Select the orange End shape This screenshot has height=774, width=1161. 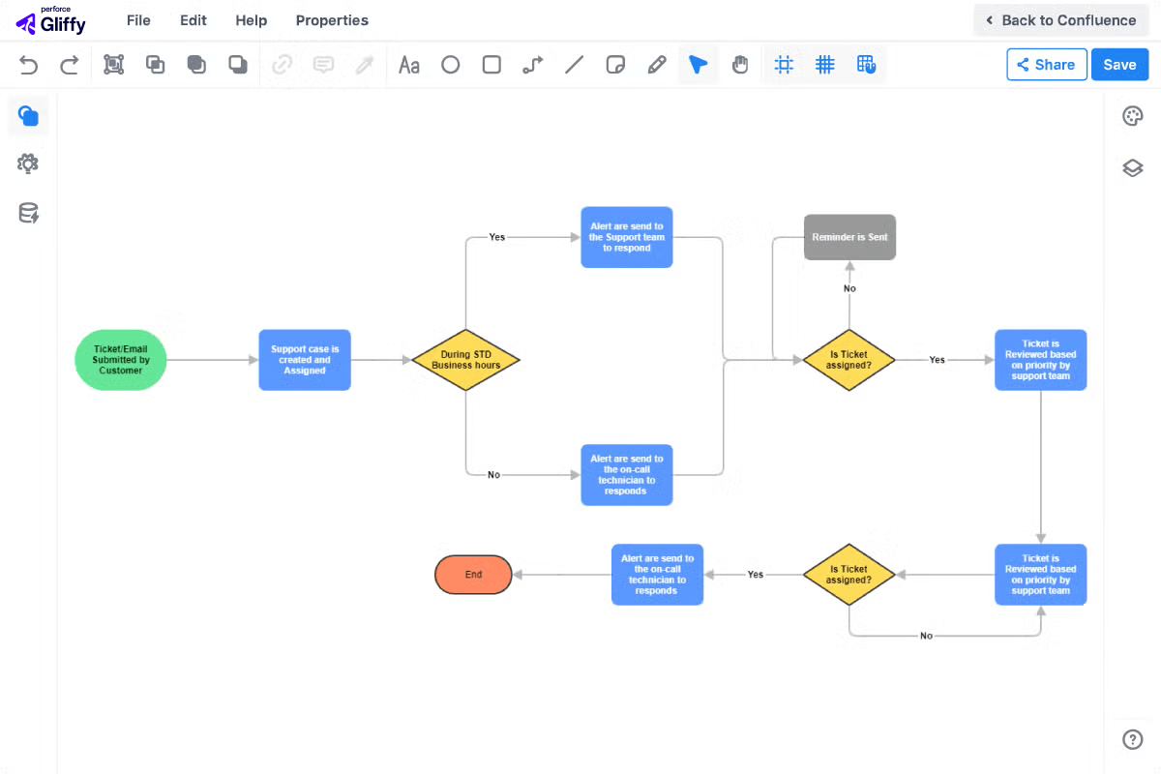click(x=473, y=575)
